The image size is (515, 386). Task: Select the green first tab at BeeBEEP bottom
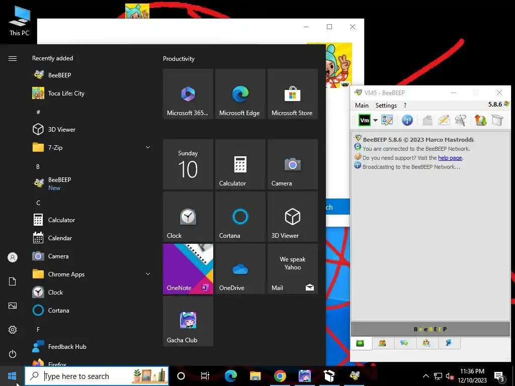(x=360, y=343)
